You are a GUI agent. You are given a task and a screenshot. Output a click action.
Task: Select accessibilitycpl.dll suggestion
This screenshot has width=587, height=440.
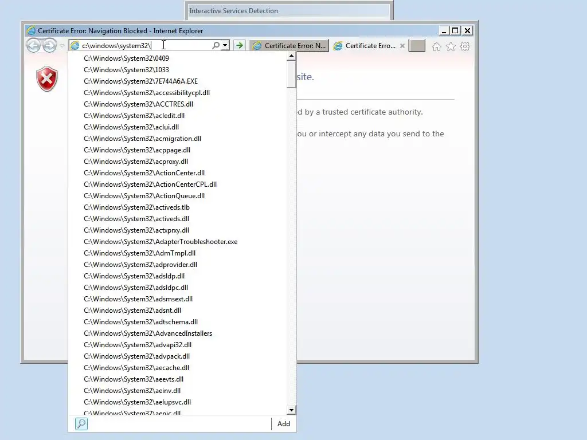point(177,93)
